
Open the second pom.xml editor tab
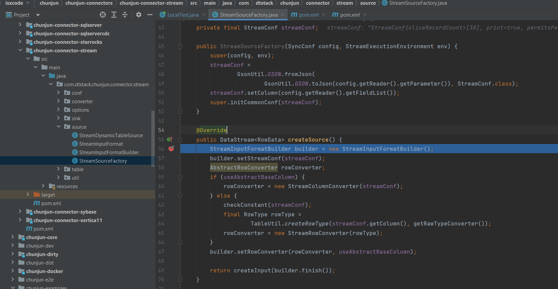tap(350, 15)
